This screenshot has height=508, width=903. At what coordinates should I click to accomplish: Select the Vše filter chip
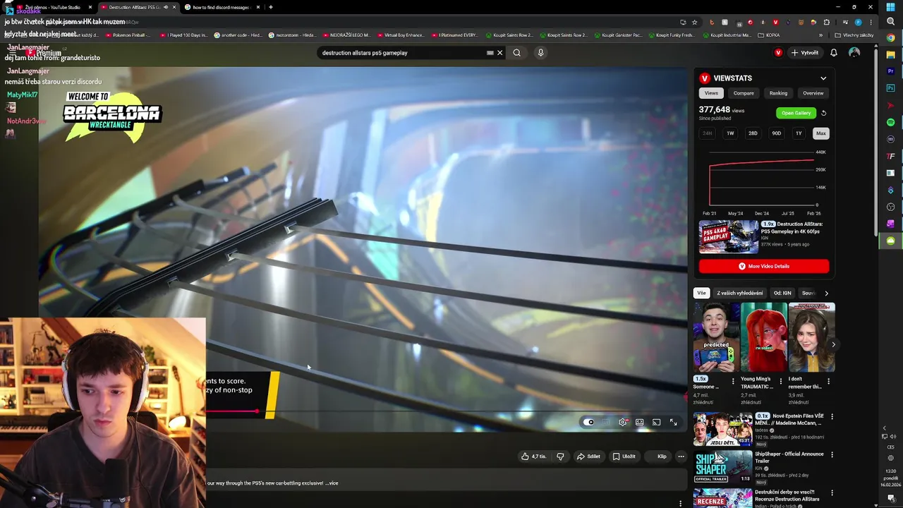pyautogui.click(x=701, y=293)
